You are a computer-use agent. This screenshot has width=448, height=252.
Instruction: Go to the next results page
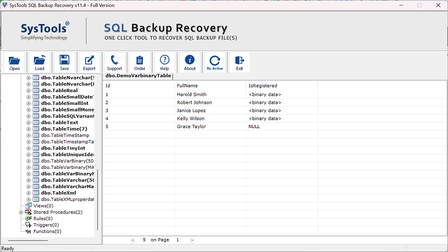[192, 240]
